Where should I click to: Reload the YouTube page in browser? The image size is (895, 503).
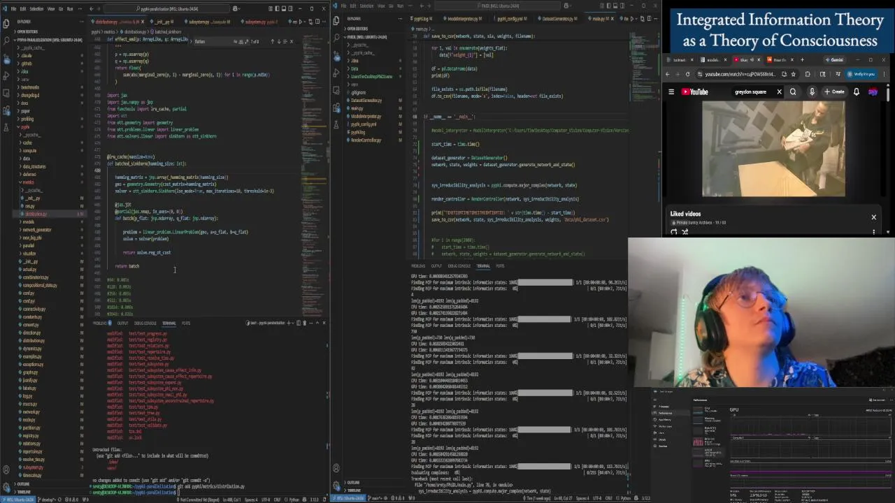(687, 74)
